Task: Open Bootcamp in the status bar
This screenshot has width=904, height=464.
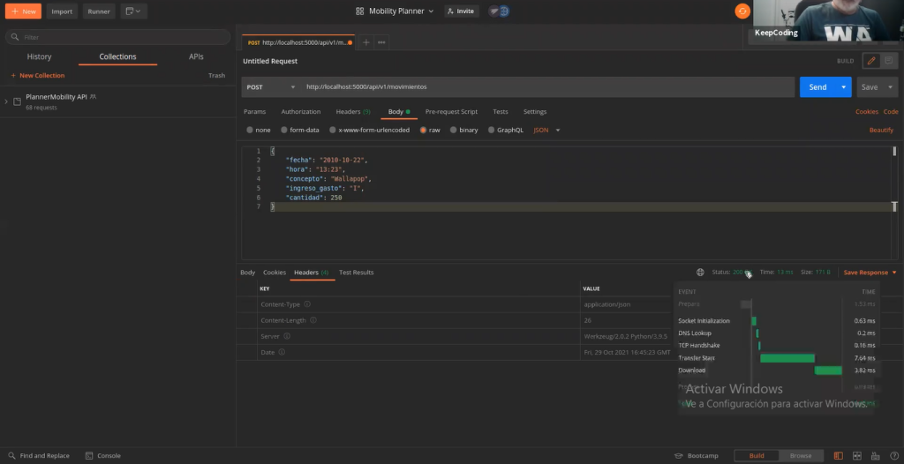Action: click(697, 455)
